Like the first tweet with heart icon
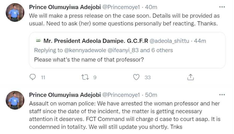 (136, 77)
